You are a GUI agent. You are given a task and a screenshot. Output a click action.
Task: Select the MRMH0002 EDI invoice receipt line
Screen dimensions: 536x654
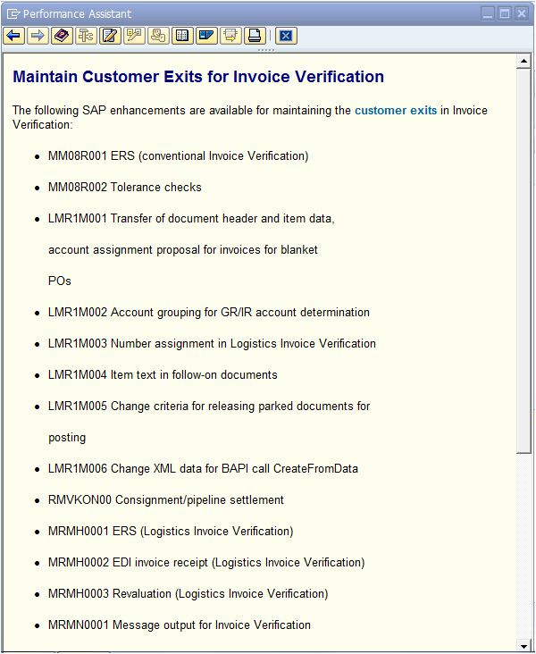click(x=206, y=563)
